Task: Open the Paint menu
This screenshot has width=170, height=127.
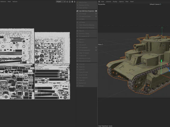Action: pos(9,1)
